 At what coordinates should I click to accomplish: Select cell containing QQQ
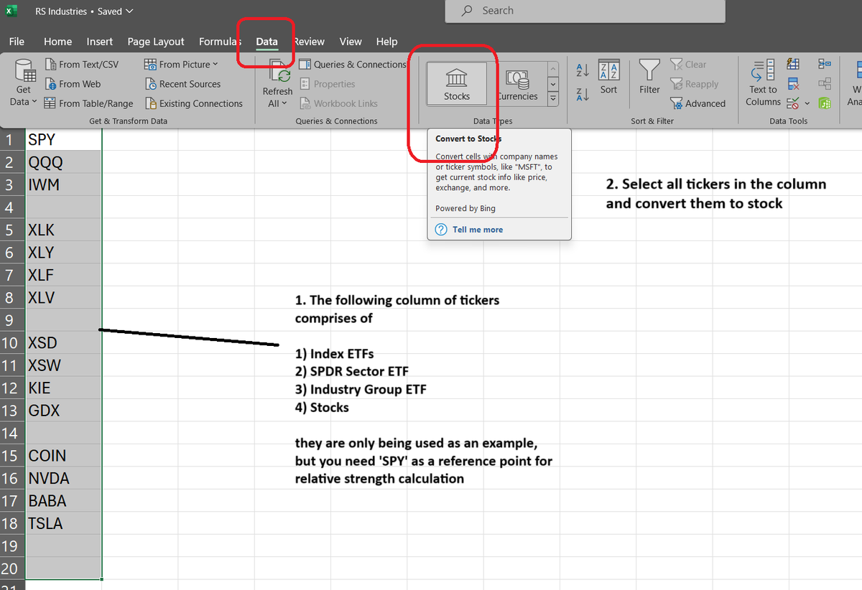tap(63, 162)
